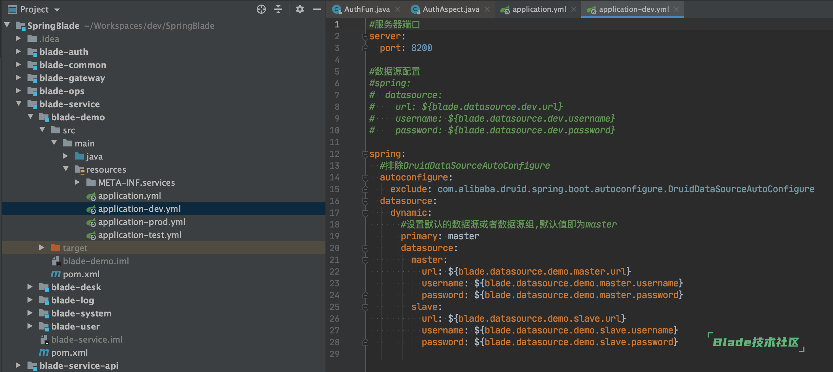This screenshot has height=372, width=833.
Task: Click line number 29 in gutter
Action: click(x=334, y=354)
